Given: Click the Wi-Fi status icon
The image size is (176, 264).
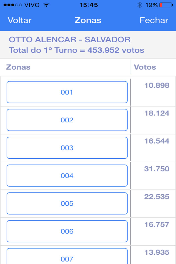Looking at the screenshot, I should click(46, 5).
